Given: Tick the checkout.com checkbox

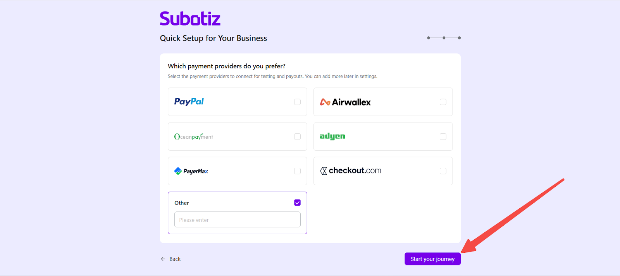Looking at the screenshot, I should pos(443,171).
